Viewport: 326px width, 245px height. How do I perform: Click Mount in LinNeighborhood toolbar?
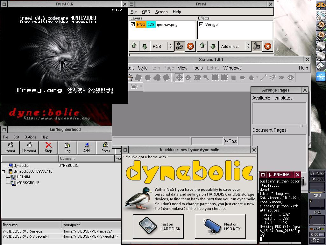pyautogui.click(x=10, y=147)
